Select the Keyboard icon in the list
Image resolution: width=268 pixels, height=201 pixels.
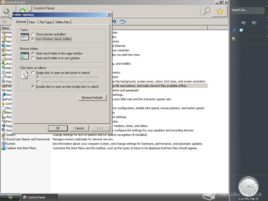(4, 99)
